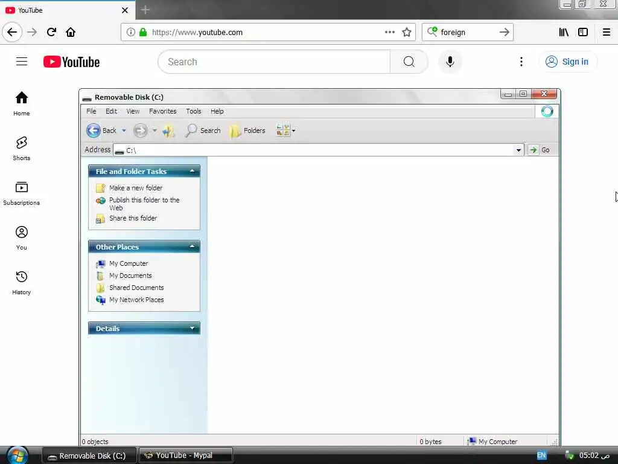Click the browser forward arrow button

[x=32, y=32]
